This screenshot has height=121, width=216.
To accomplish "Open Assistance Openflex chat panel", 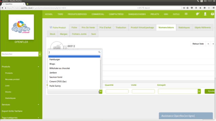I will (x=186, y=116).
